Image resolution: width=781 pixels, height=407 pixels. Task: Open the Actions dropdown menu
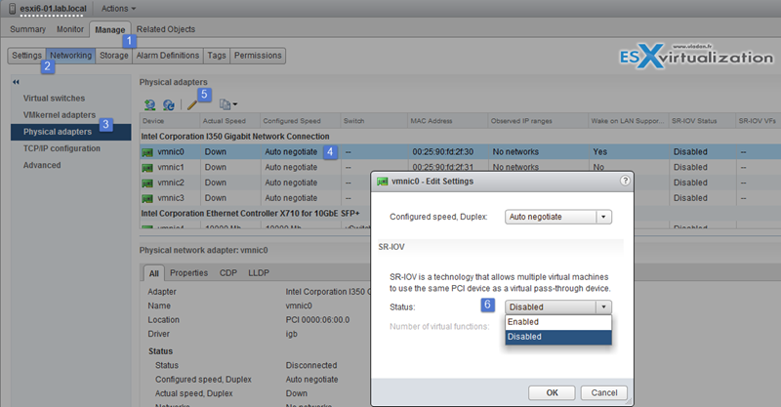pos(118,9)
